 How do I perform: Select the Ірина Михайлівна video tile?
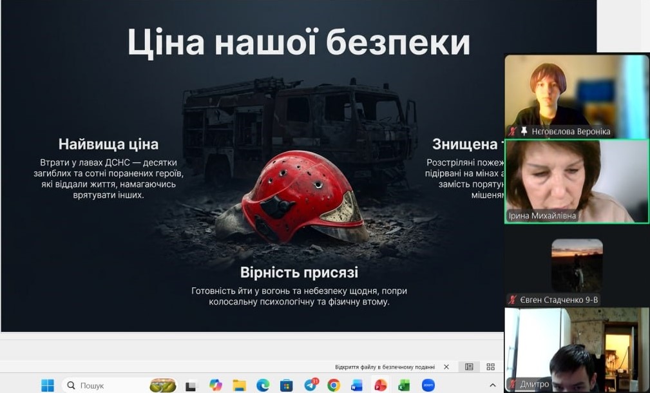577,182
